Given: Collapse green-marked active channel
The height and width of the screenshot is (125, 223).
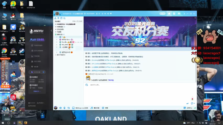Looking at the screenshot, I should 56,34.
